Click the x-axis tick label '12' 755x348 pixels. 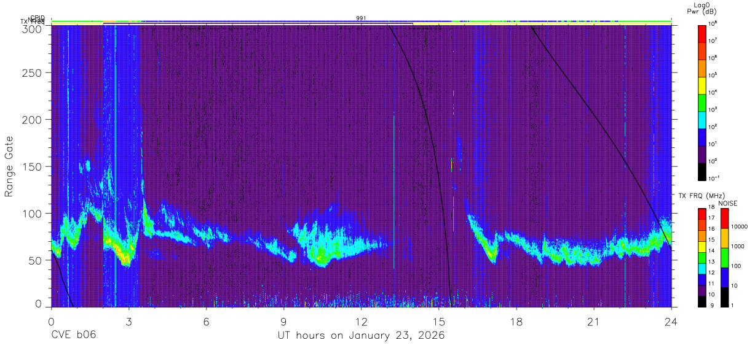coord(361,322)
